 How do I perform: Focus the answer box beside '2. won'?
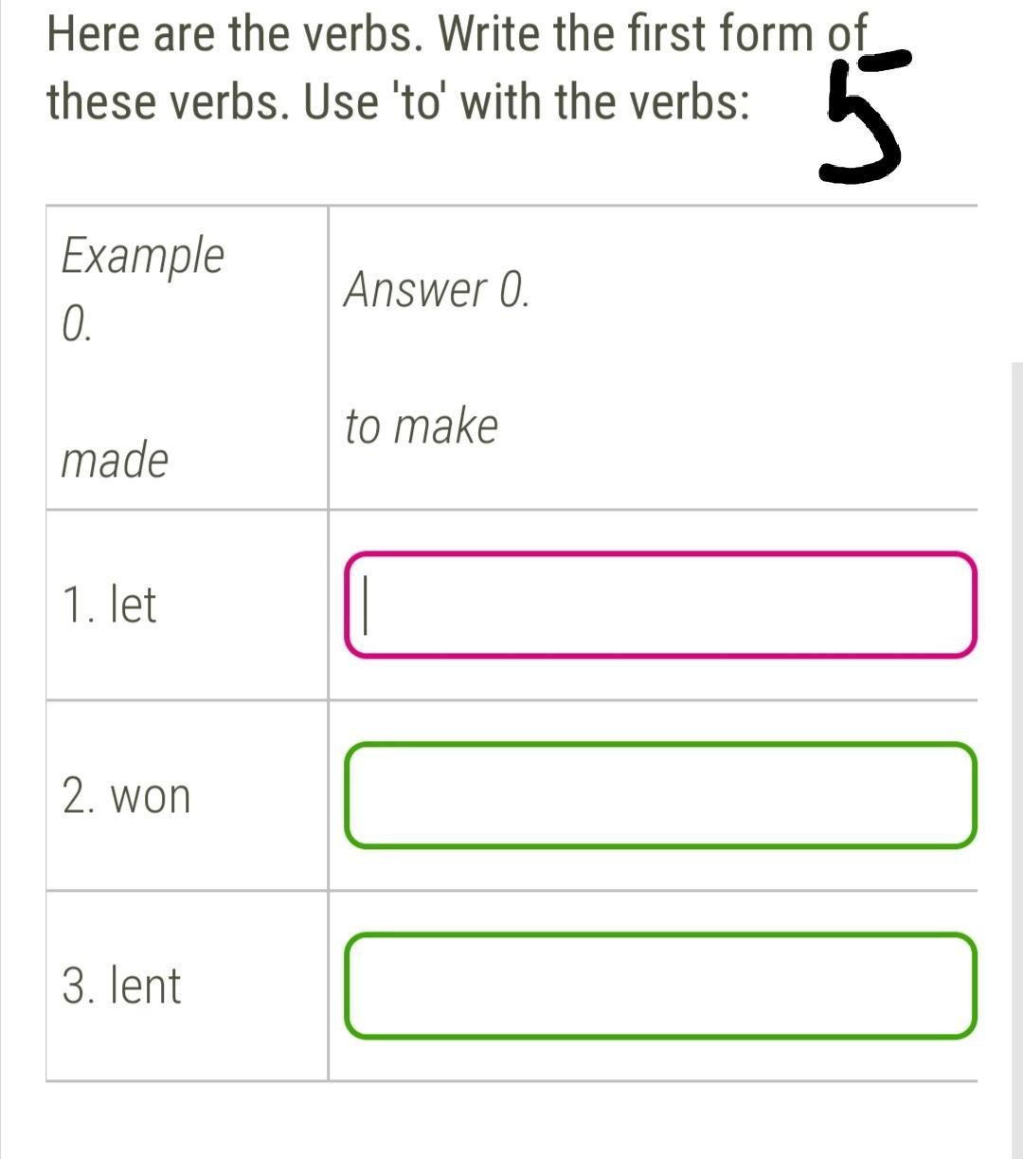coord(659,795)
